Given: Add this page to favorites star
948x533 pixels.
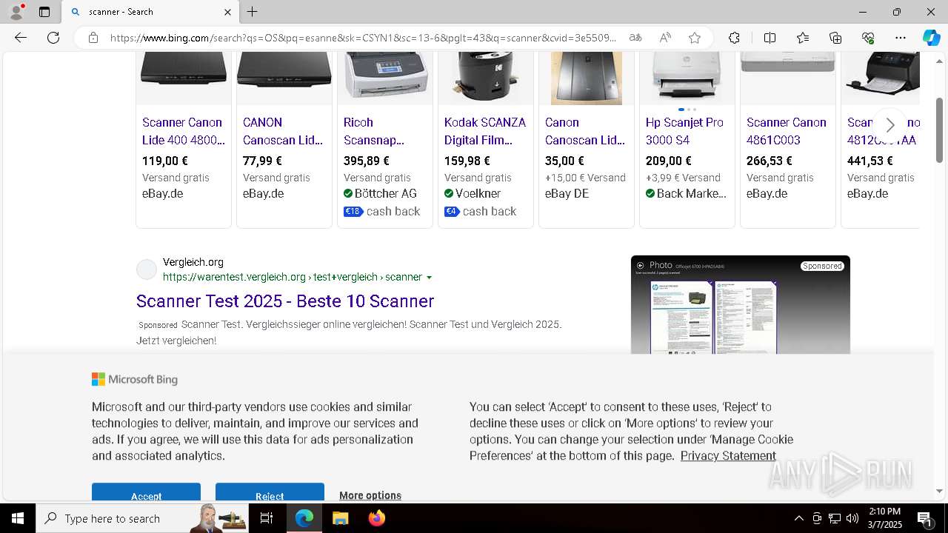Looking at the screenshot, I should point(695,38).
